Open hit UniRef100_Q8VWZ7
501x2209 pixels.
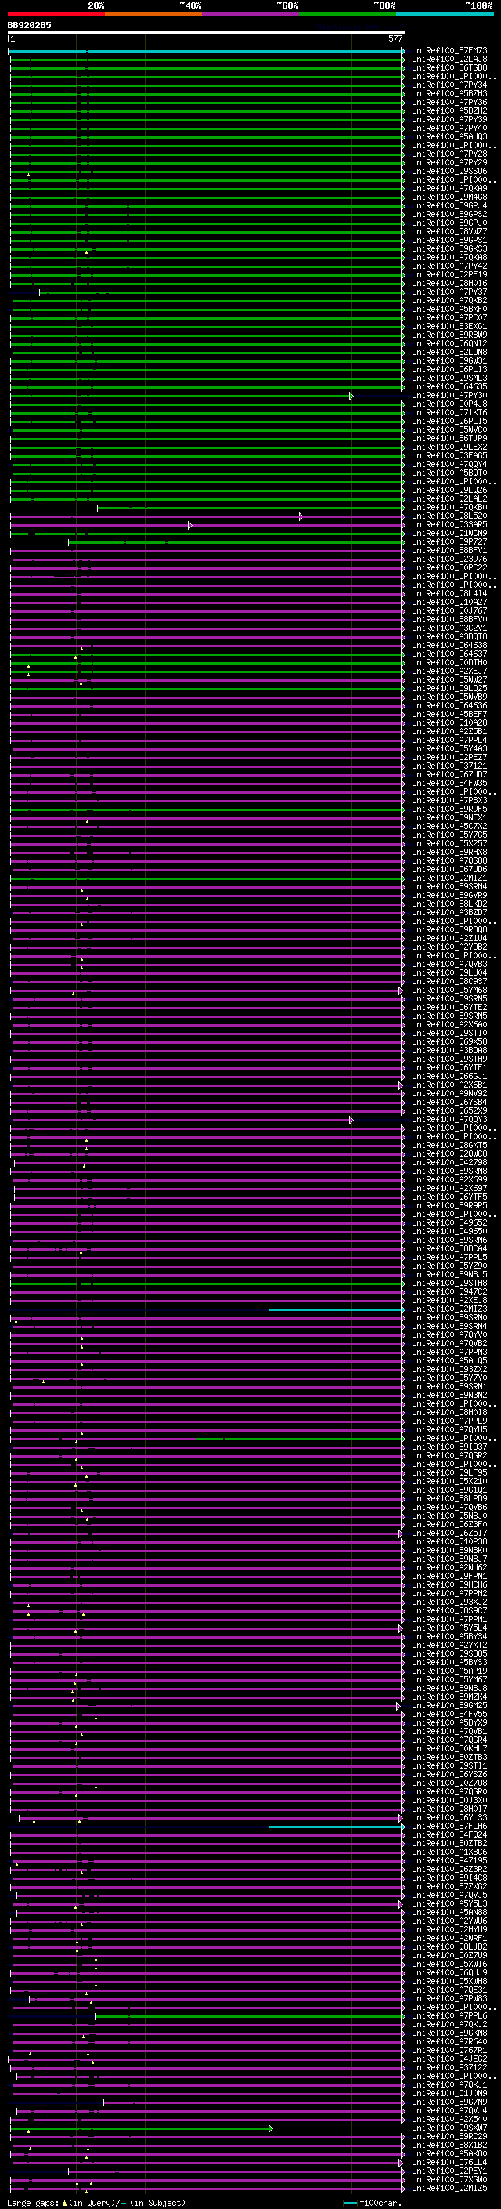click(449, 231)
